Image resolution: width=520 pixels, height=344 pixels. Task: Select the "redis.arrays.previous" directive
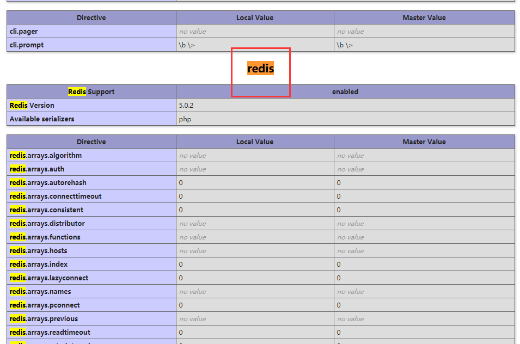(x=44, y=318)
